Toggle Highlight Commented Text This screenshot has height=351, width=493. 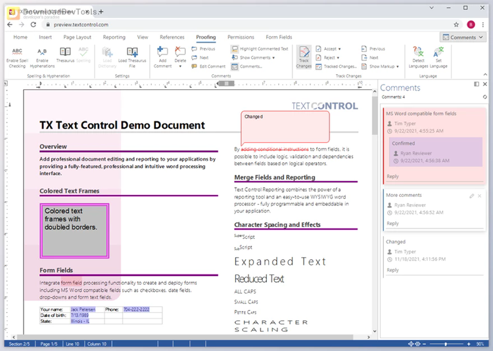click(x=260, y=49)
